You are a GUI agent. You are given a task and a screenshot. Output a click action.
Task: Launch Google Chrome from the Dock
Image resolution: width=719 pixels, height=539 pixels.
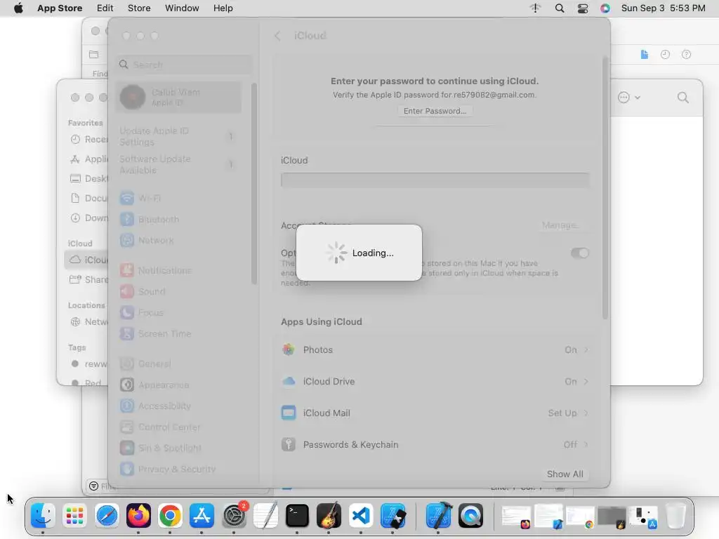(170, 516)
